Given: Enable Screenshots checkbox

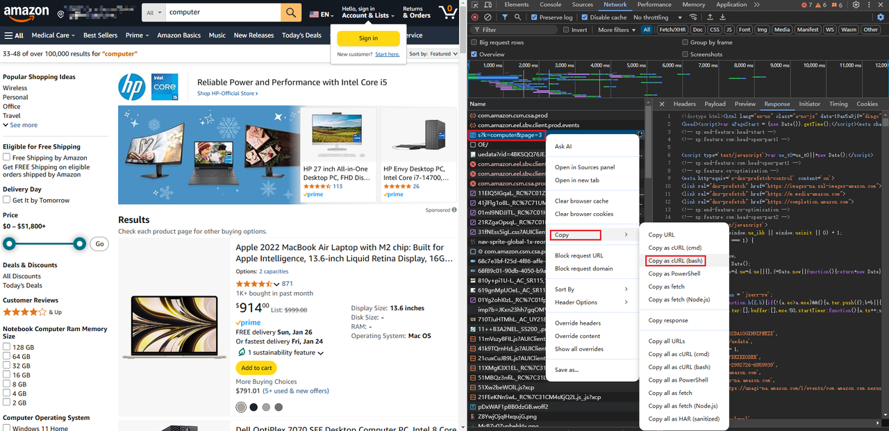Looking at the screenshot, I should click(685, 54).
